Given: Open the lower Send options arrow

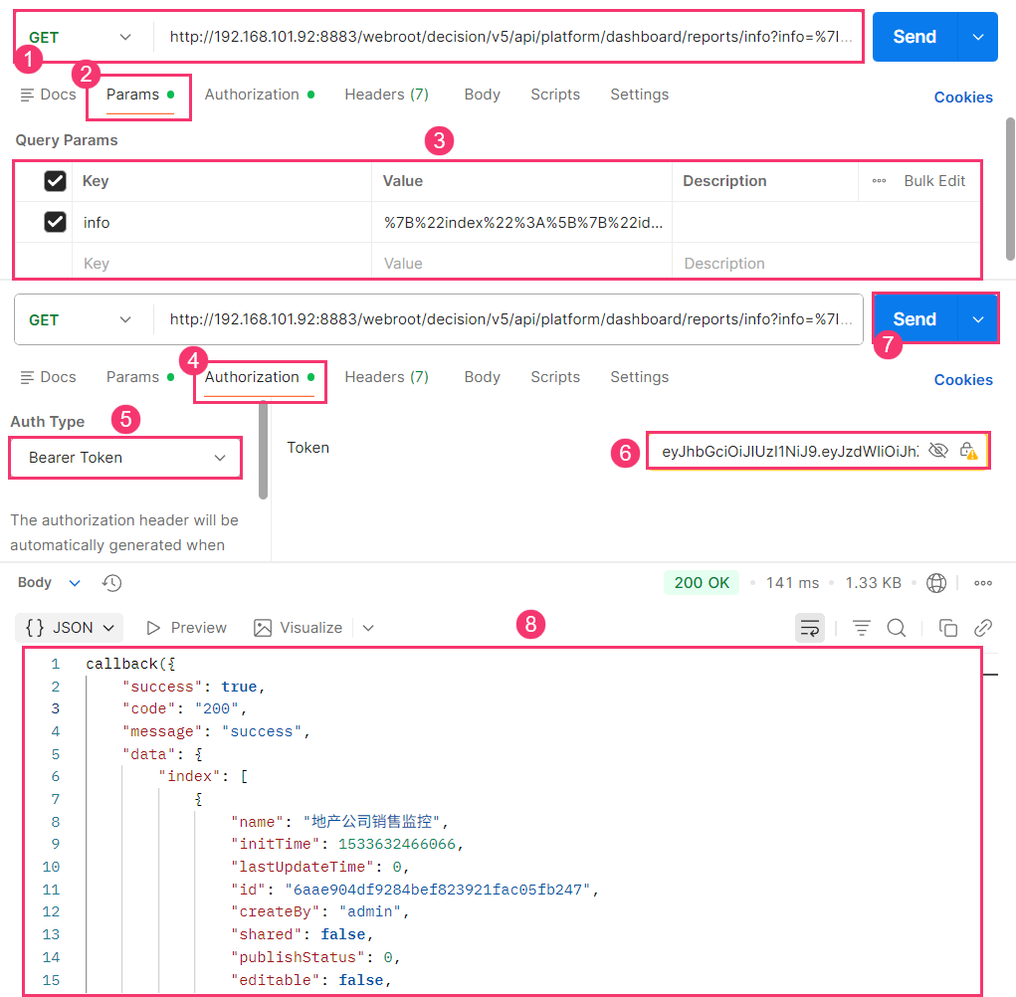Looking at the screenshot, I should point(978,319).
